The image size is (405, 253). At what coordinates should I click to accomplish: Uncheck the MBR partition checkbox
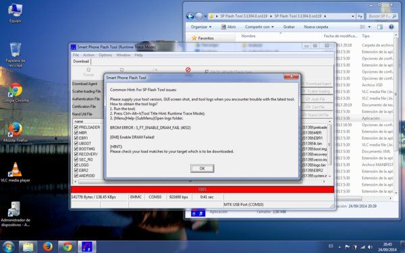(x=76, y=133)
